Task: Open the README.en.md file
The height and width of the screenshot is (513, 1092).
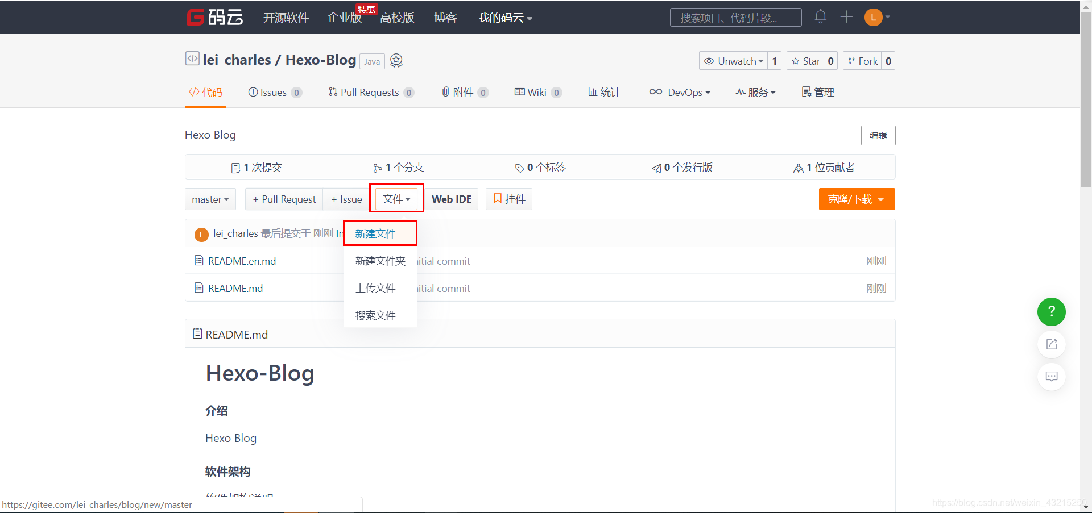Action: (x=242, y=261)
